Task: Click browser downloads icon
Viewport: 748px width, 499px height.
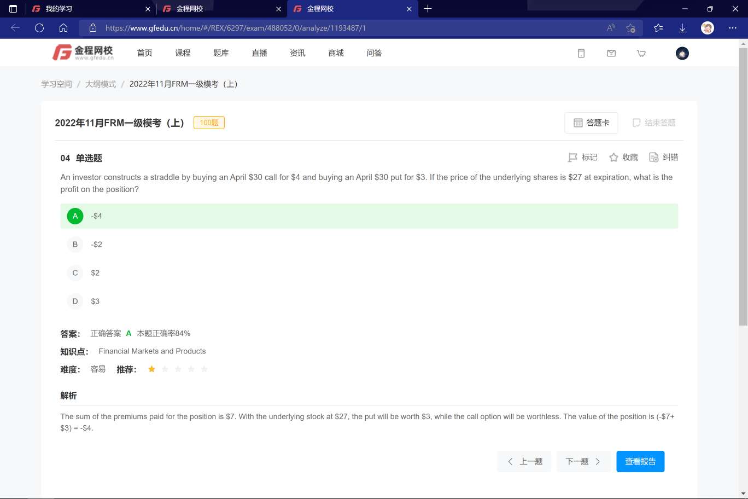Action: 682,28
